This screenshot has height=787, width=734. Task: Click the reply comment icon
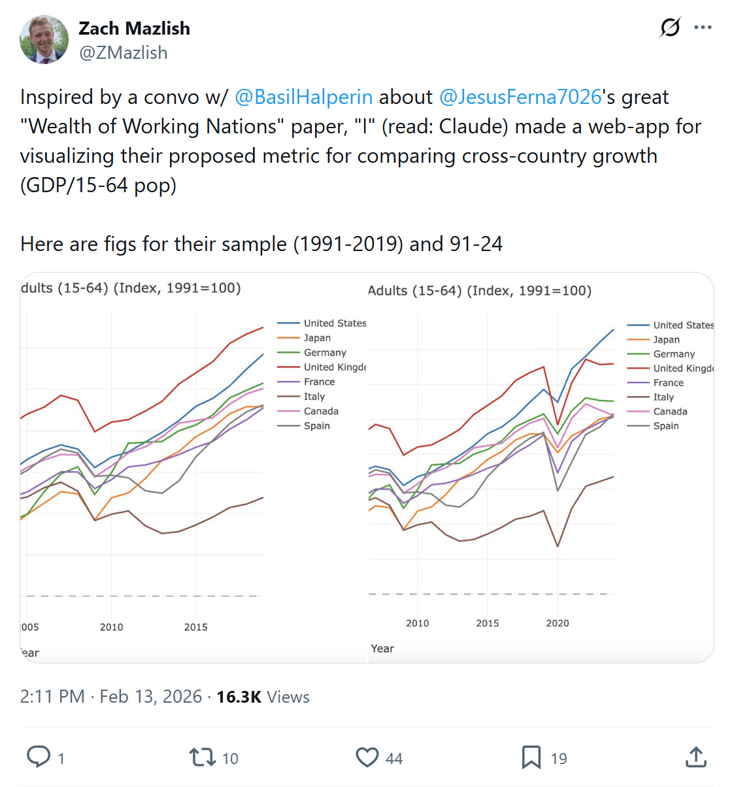click(39, 757)
